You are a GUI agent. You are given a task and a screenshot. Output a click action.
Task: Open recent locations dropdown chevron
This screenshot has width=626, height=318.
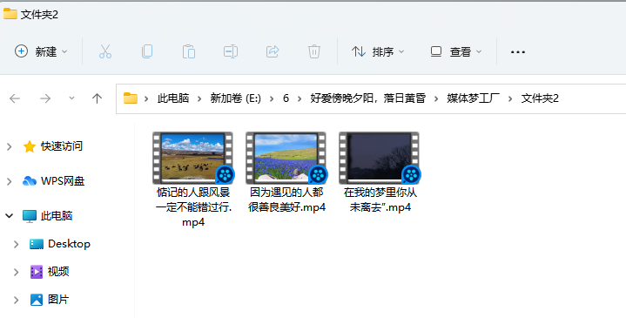72,98
